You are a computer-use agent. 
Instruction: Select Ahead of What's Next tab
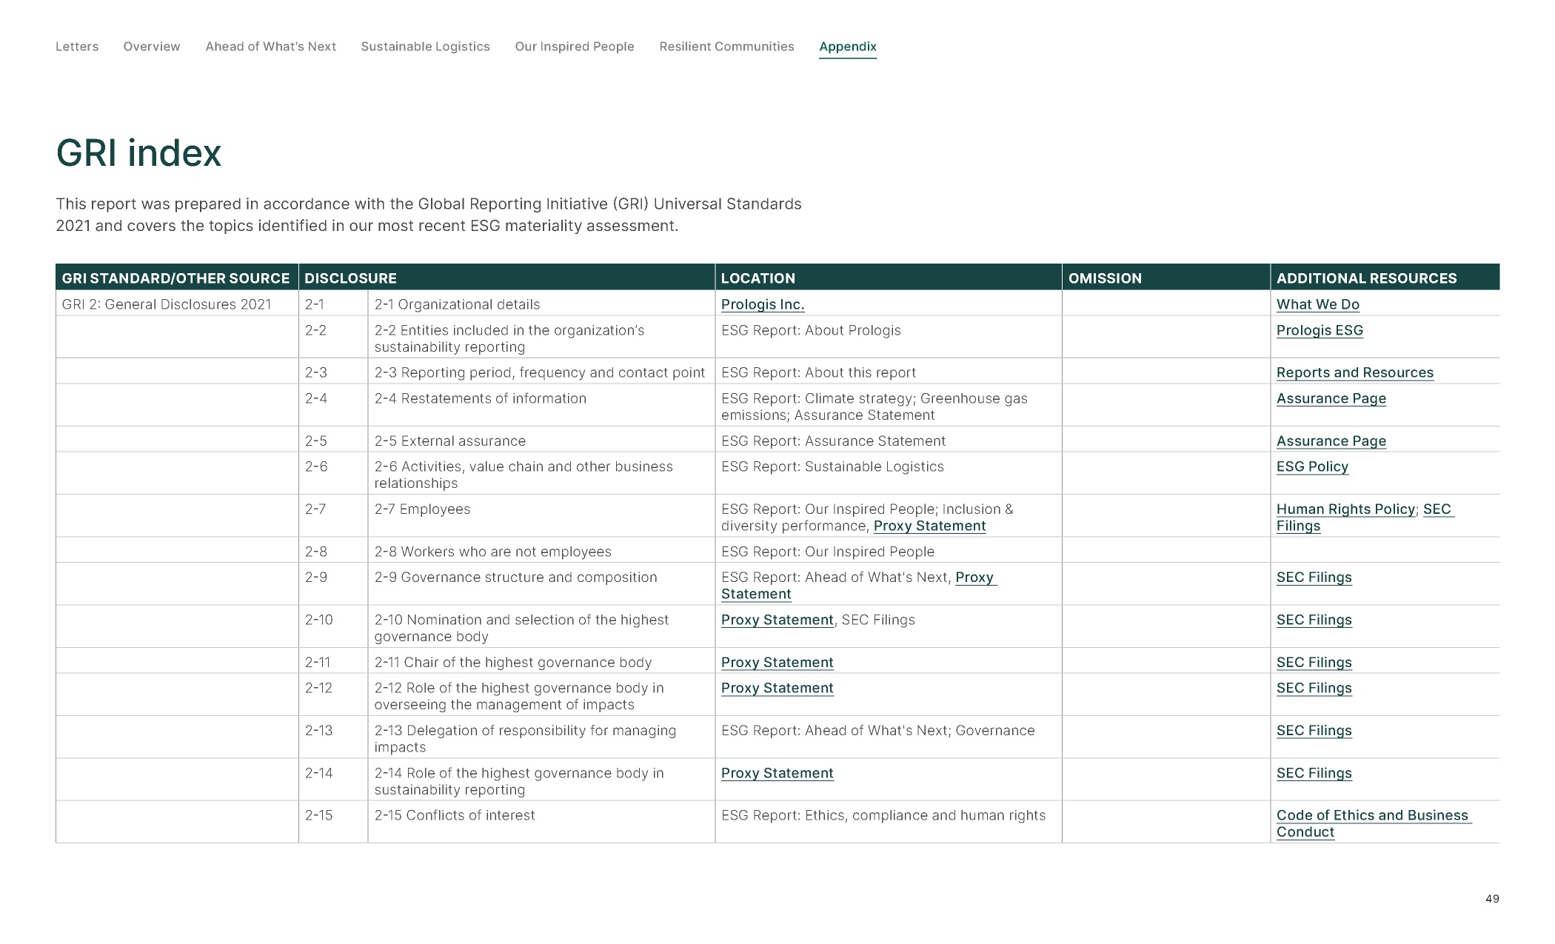270,47
